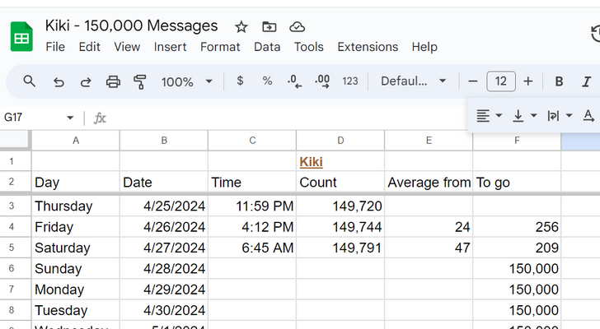Open the 100% zoom dropdown
600x329 pixels.
187,81
